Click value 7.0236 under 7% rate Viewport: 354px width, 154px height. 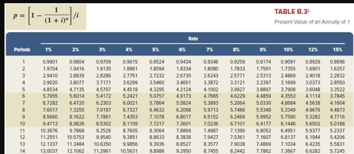(x=211, y=123)
